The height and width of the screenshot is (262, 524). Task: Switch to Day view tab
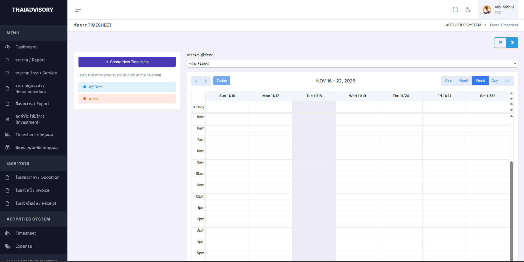[495, 81]
